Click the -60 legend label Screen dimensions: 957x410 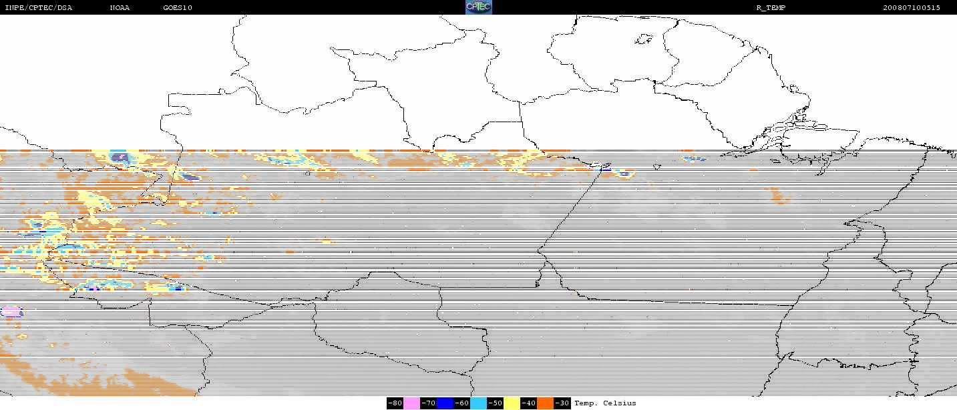pyautogui.click(x=461, y=403)
